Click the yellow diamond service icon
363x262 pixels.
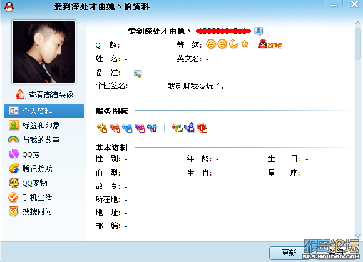[102, 128]
